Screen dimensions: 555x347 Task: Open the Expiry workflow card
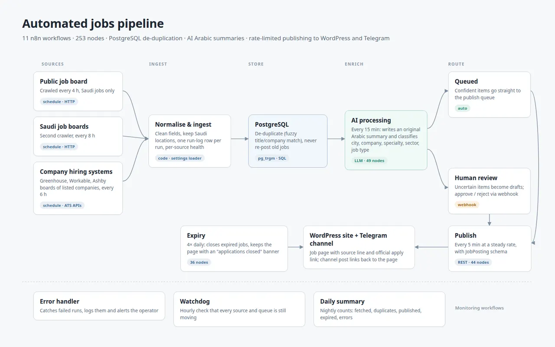(234, 249)
